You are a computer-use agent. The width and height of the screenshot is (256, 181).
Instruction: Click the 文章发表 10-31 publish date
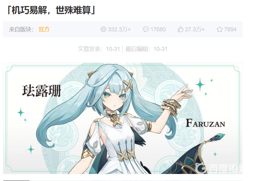pos(99,49)
